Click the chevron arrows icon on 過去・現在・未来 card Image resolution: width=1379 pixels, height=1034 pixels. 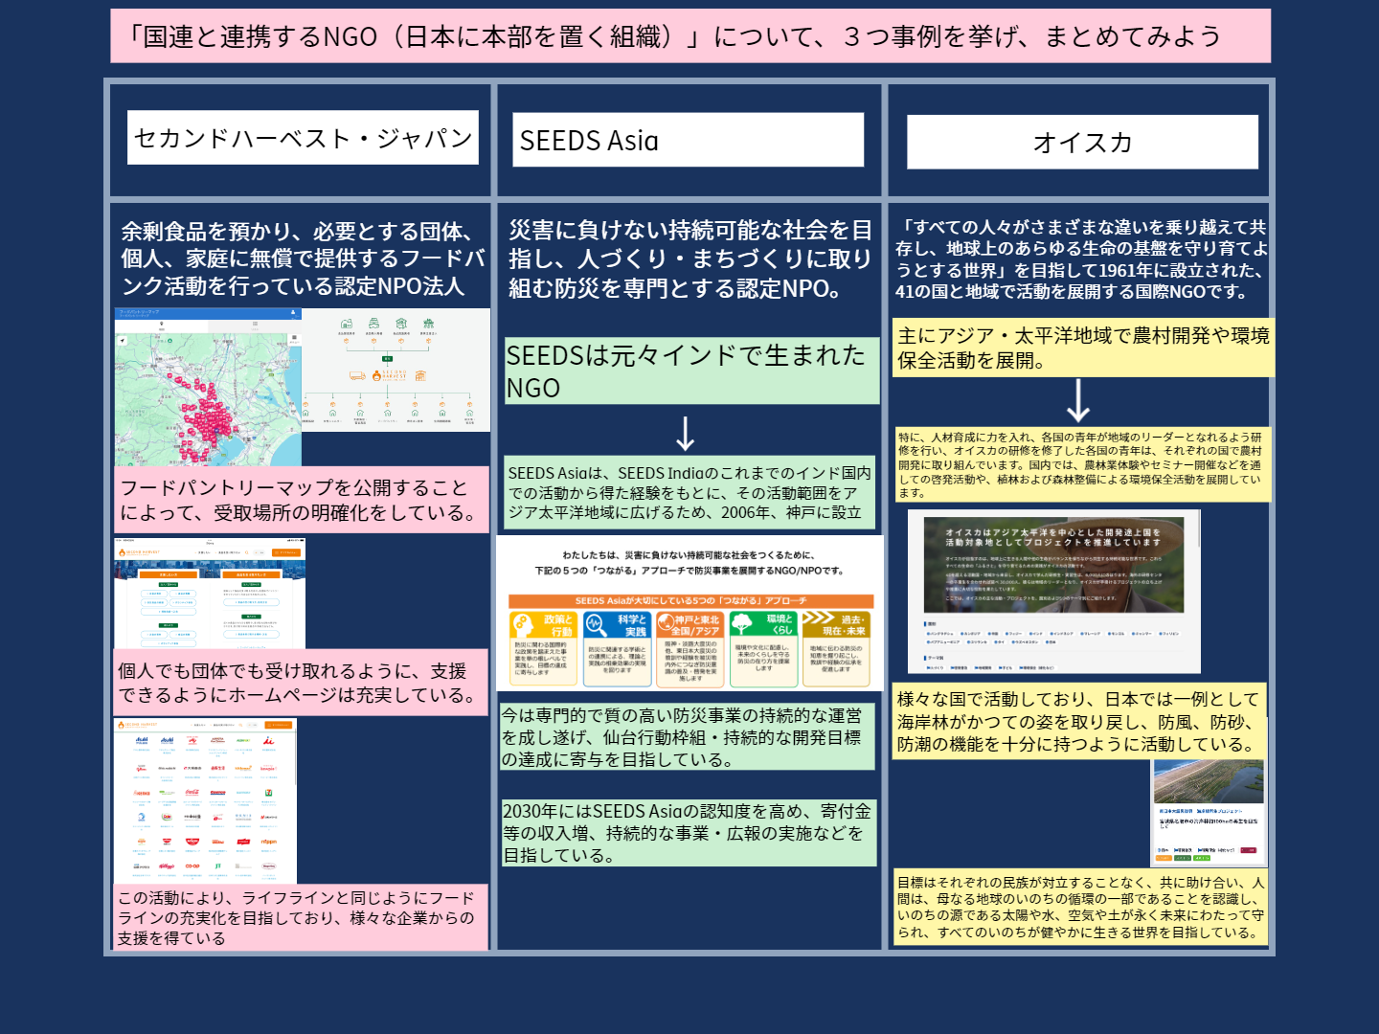point(818,618)
